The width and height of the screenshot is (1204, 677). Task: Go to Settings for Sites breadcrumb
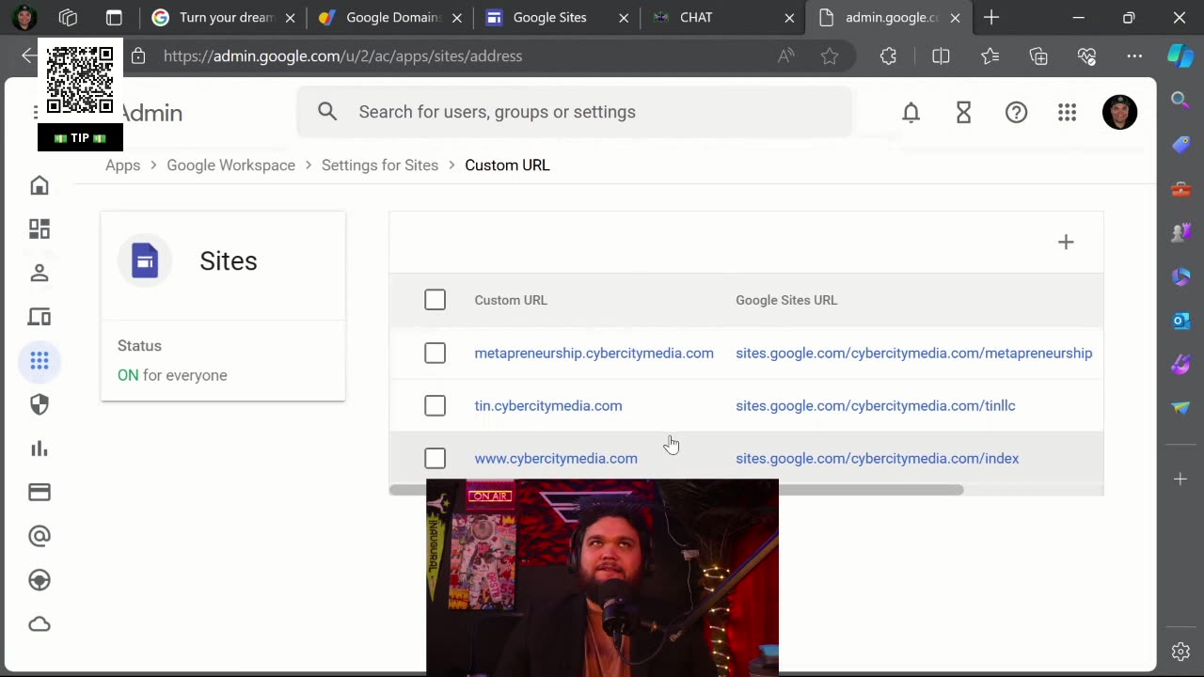click(380, 165)
